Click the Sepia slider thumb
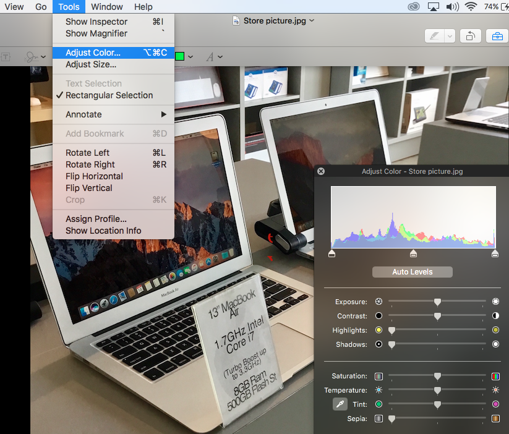509x434 pixels. pos(392,419)
